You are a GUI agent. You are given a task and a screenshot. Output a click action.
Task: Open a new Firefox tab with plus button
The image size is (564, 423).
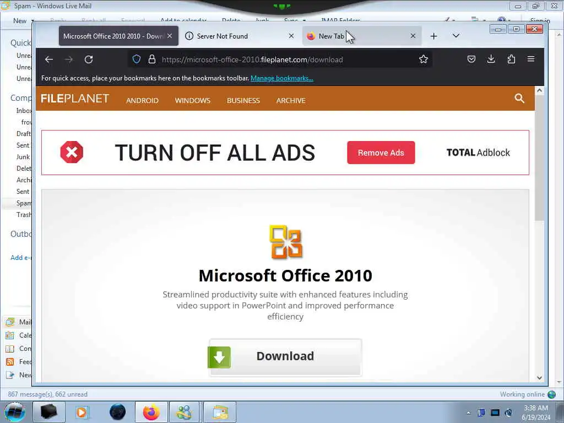coord(434,36)
